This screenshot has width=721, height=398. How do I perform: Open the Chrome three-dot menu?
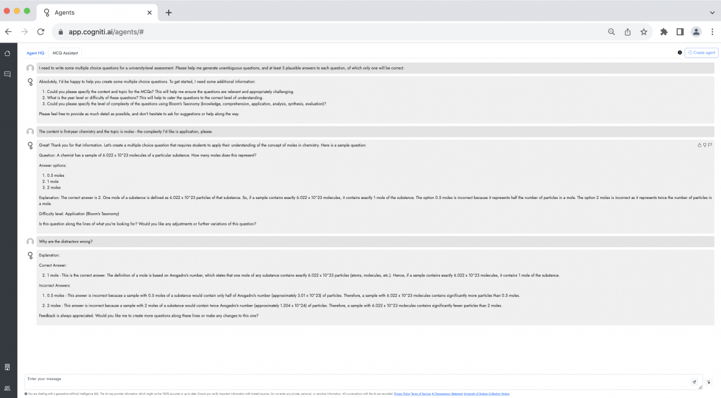(x=712, y=31)
